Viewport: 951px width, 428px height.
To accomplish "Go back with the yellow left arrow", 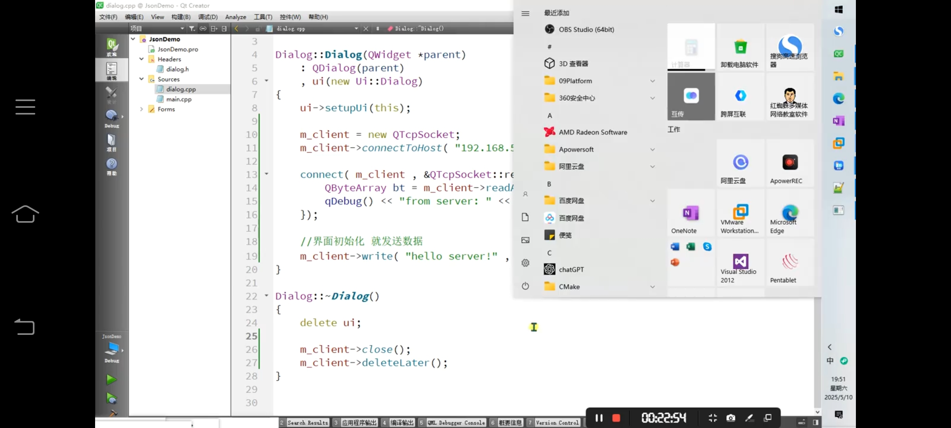I will pos(237,29).
